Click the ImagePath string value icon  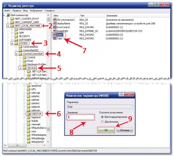54,31
